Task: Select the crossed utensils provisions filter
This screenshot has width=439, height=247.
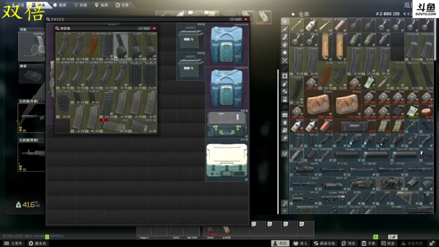Action: [285, 60]
